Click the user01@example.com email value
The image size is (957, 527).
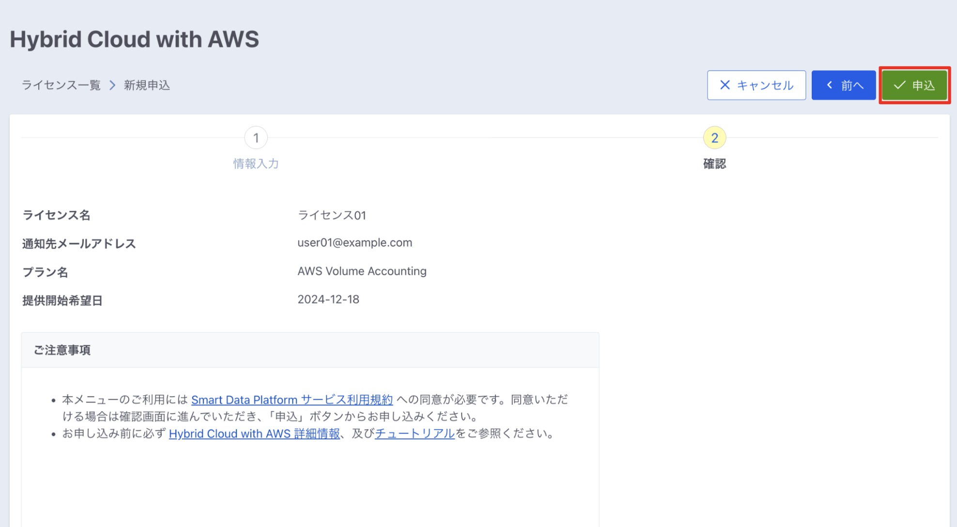coord(355,243)
